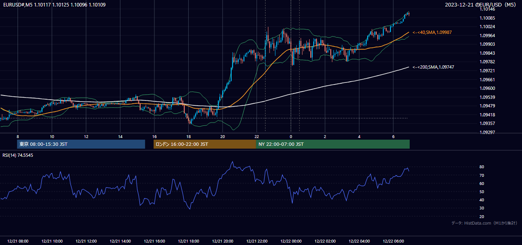Click hour tick 0 below price chart
The height and width of the screenshot is (245, 522).
click(x=291, y=136)
